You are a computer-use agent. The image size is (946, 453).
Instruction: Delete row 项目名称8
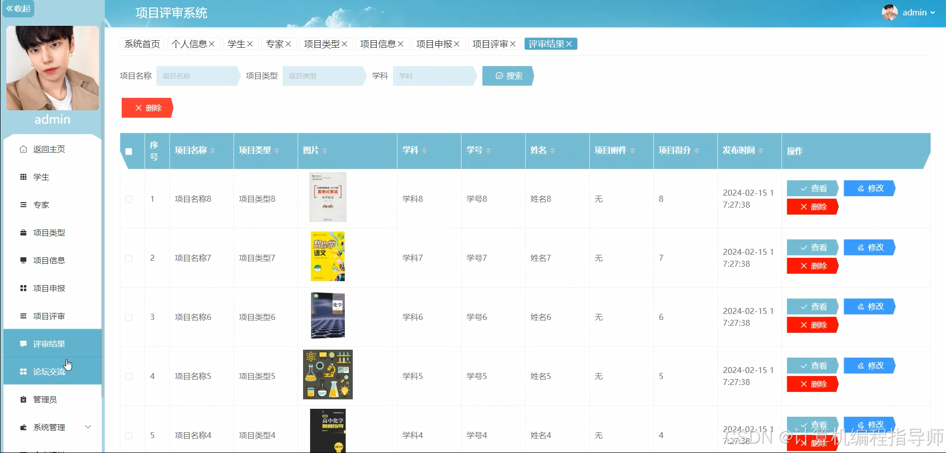click(x=813, y=207)
